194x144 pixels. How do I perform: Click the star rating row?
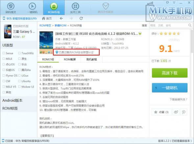click(170, 33)
